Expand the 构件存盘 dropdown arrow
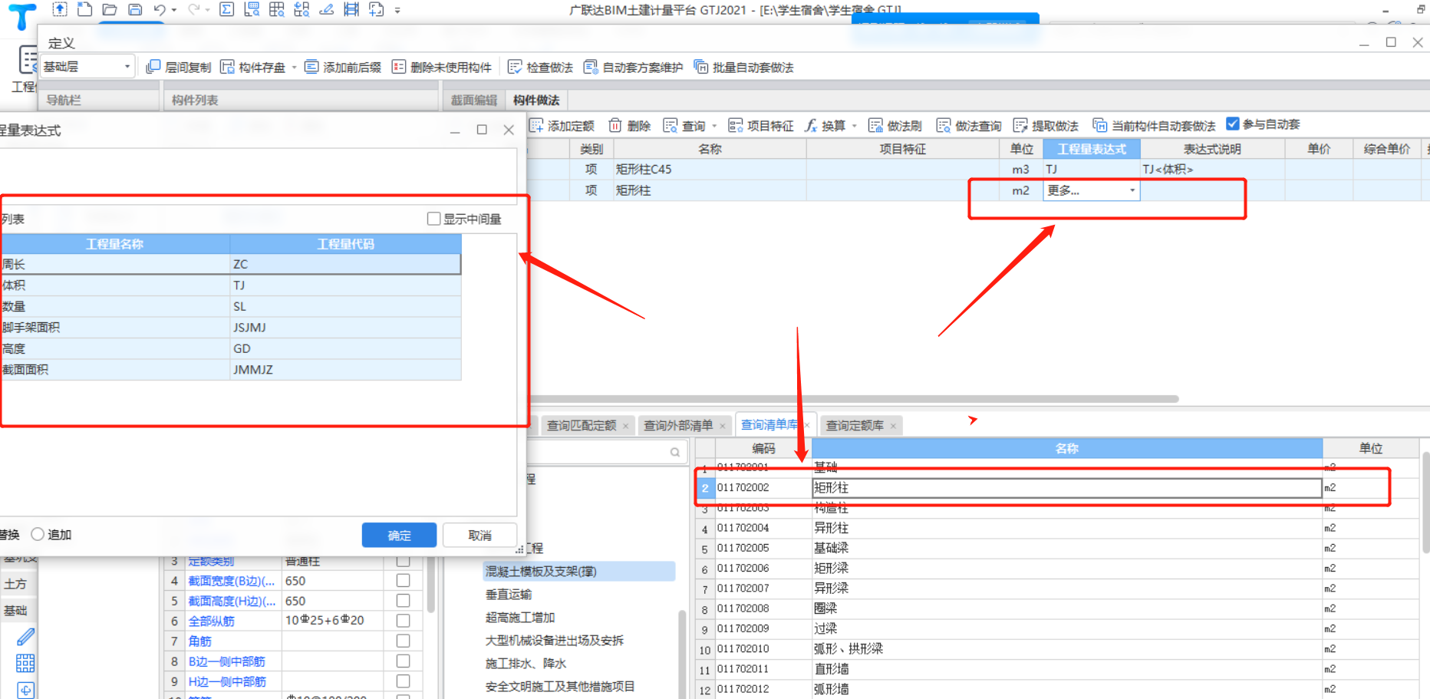 click(x=294, y=68)
